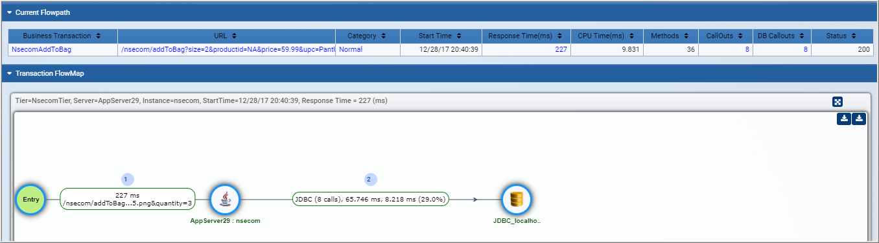Click the JDBC (8 calls) edge label
The image size is (879, 243).
point(370,200)
